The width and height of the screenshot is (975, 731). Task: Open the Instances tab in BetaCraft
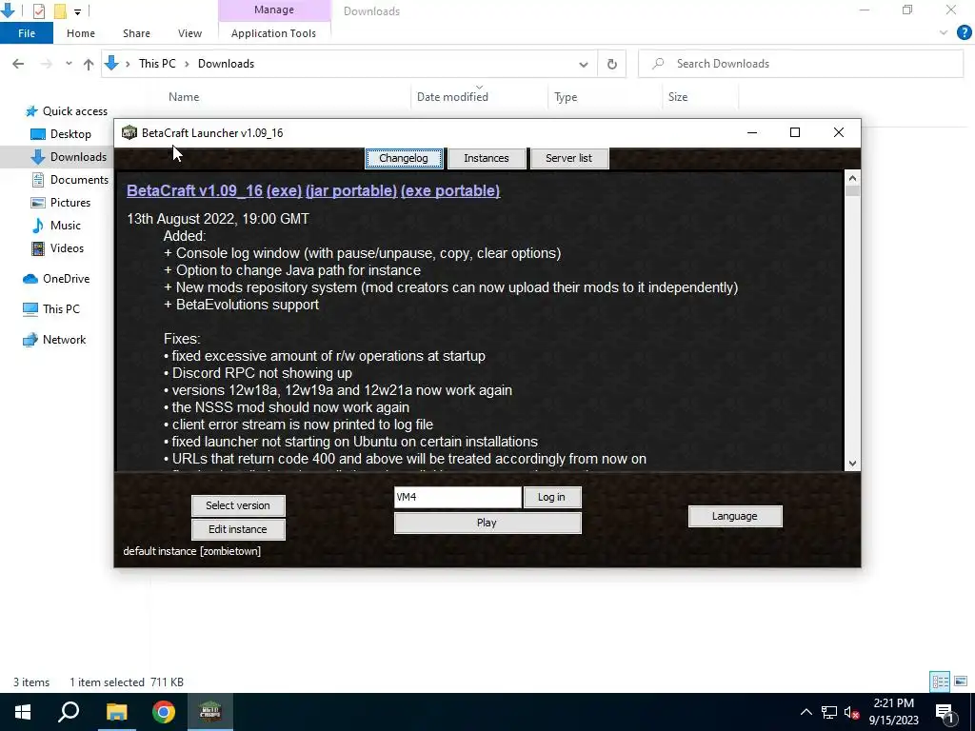click(x=487, y=158)
